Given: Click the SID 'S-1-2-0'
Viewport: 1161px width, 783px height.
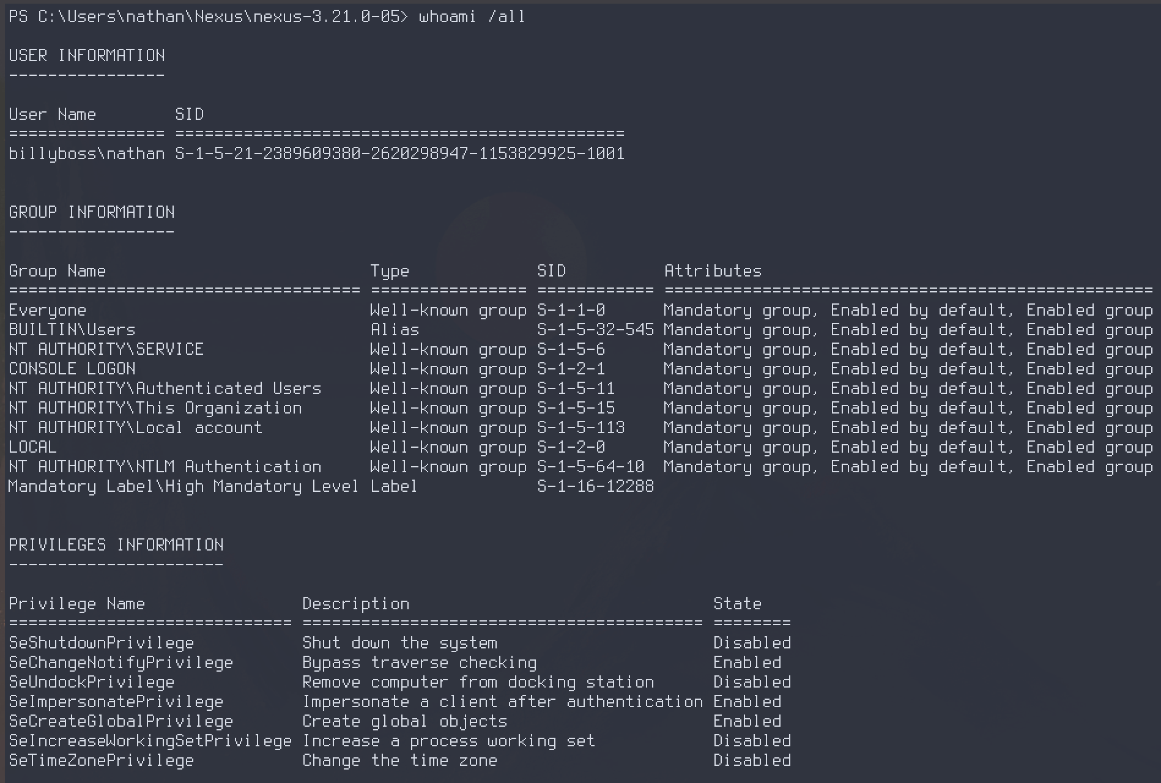Looking at the screenshot, I should [571, 447].
